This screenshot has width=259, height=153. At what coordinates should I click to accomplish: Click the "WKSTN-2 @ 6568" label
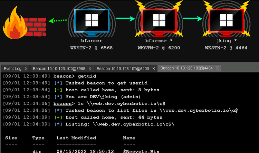(92, 48)
